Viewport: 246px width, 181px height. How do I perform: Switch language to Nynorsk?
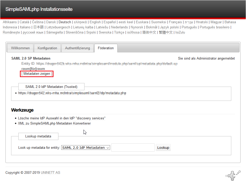137,27
